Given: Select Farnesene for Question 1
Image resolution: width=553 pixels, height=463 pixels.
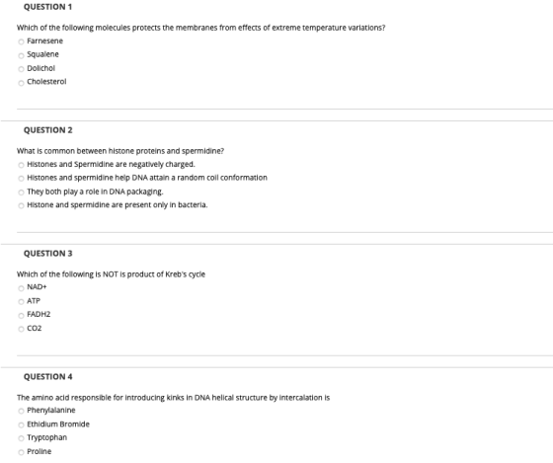Looking at the screenshot, I should [x=21, y=41].
